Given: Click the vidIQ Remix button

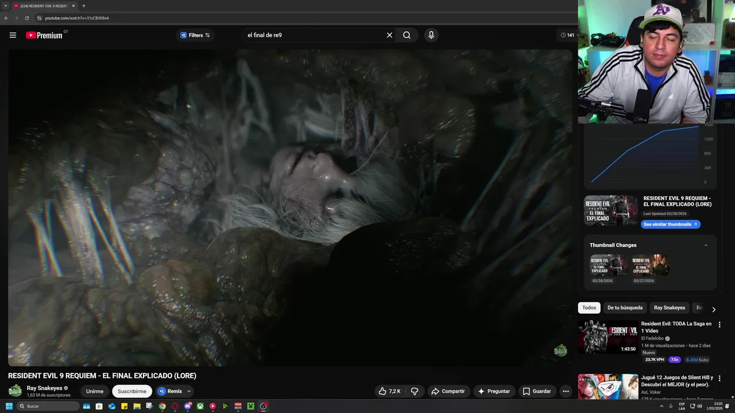Looking at the screenshot, I should click(x=170, y=391).
